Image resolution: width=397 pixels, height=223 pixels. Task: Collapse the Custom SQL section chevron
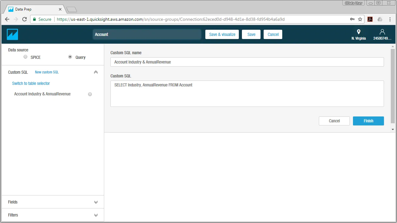[x=96, y=72]
